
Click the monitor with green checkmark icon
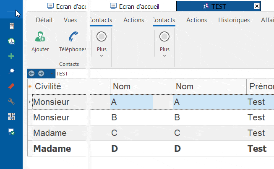coord(11,132)
